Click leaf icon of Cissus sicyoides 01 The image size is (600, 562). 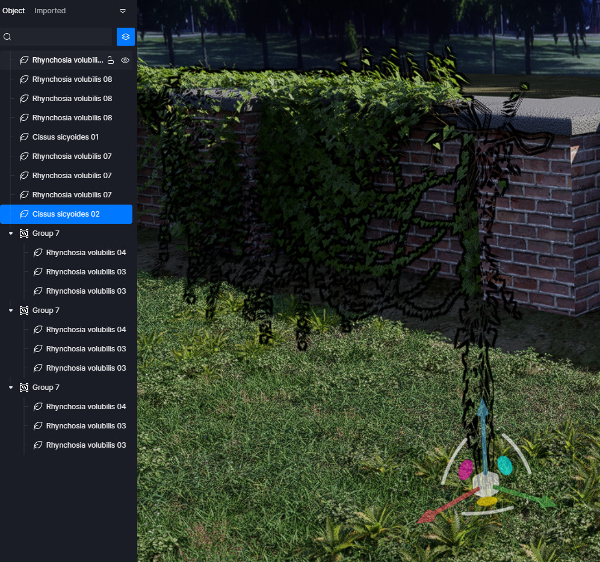click(x=24, y=137)
